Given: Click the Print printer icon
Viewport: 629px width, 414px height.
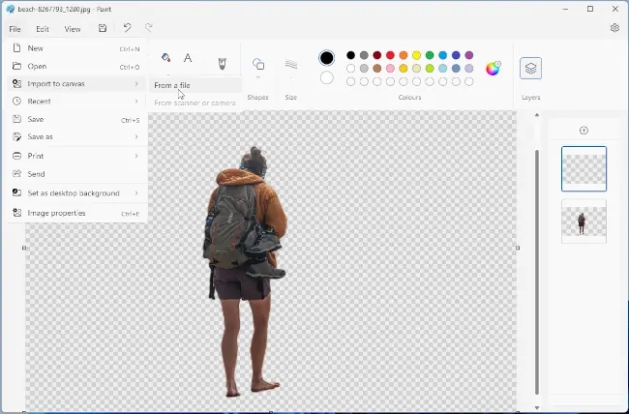Looking at the screenshot, I should 16,156.
